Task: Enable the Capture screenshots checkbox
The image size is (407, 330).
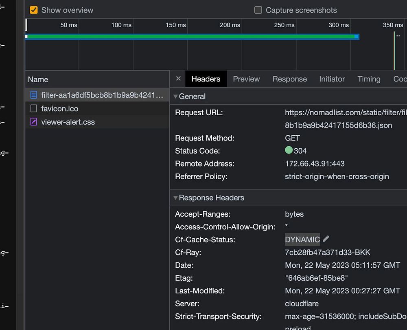Action: [x=258, y=10]
